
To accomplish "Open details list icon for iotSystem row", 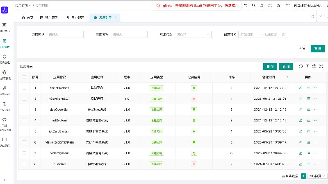I will coord(309,120).
